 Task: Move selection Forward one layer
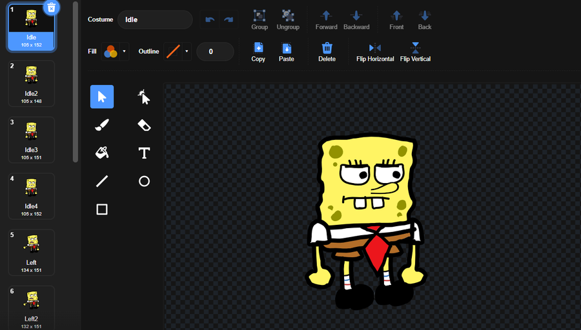tap(326, 20)
